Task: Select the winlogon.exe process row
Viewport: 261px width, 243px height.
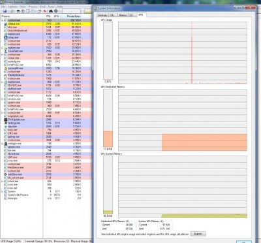Action: tap(46, 144)
